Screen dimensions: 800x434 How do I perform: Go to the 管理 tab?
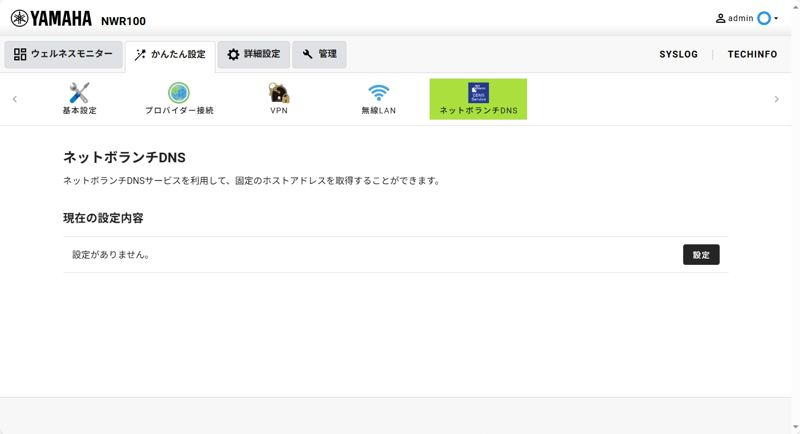tap(319, 54)
